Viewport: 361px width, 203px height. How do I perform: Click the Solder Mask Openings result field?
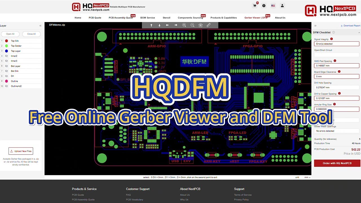click(337, 131)
